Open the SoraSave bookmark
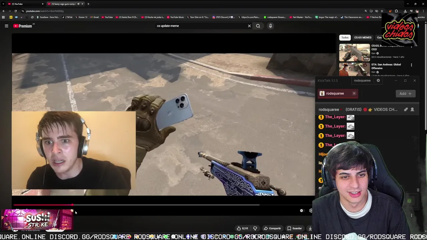Viewport: 427px width, 240px height. click(x=48, y=17)
